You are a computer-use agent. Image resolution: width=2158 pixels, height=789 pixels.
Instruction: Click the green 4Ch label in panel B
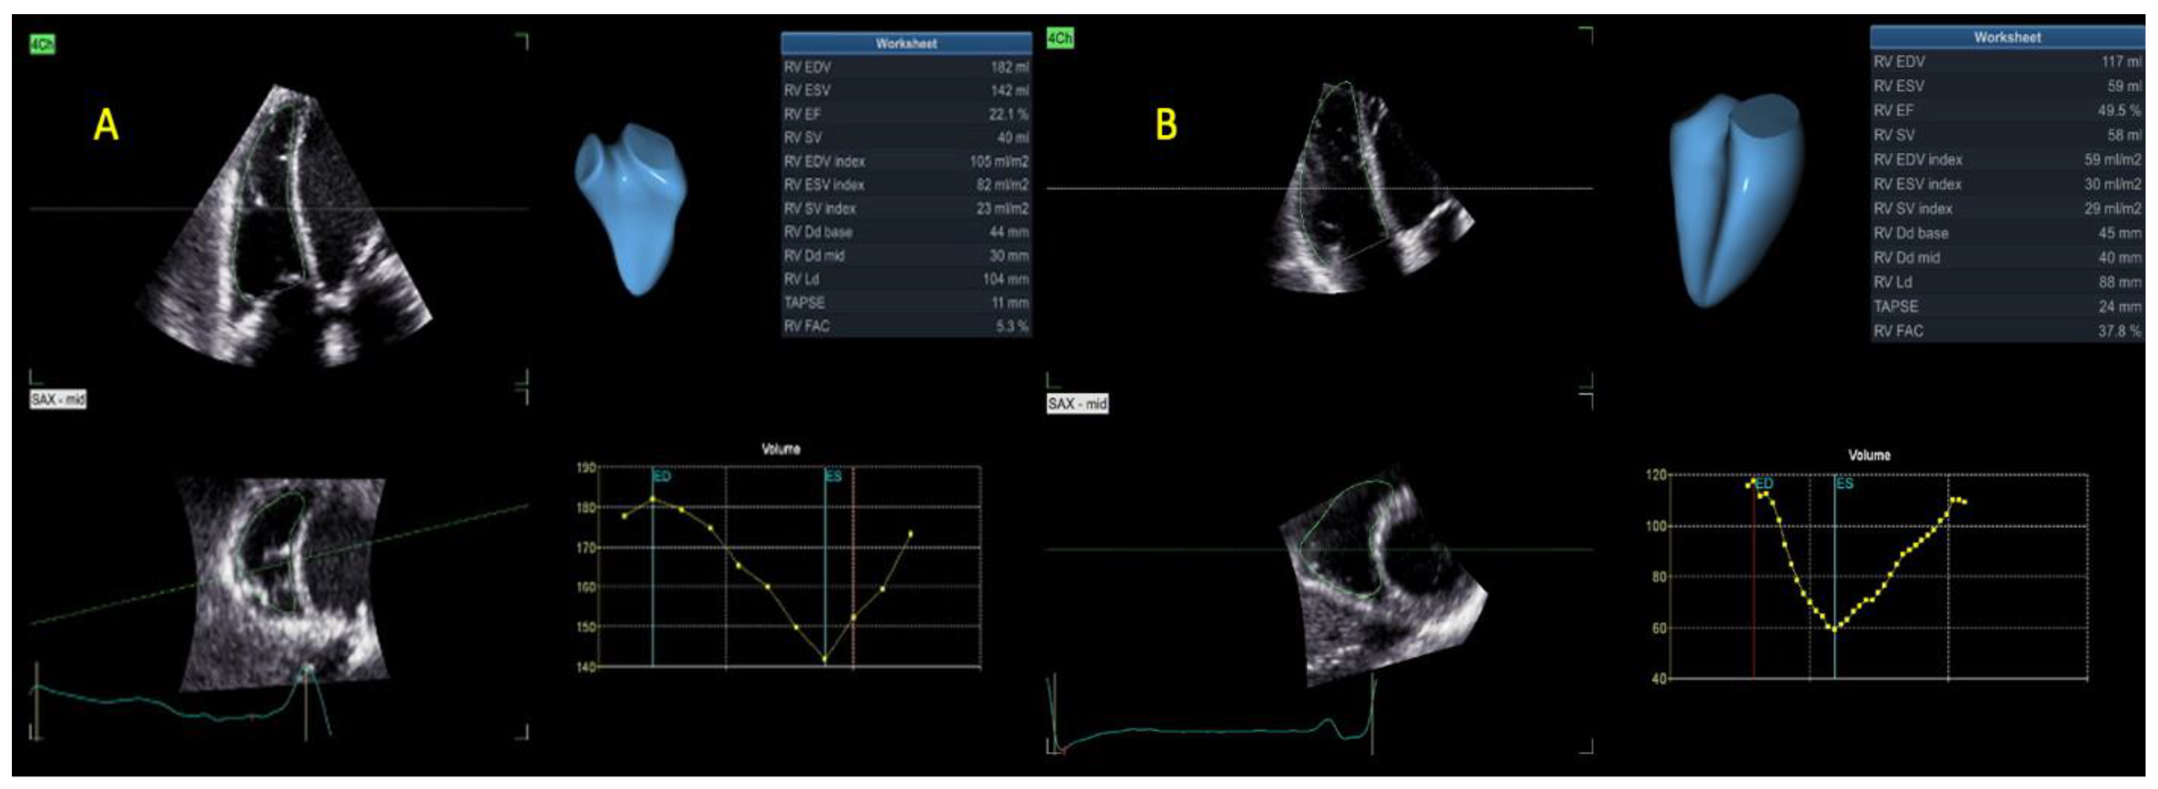[x=1059, y=38]
